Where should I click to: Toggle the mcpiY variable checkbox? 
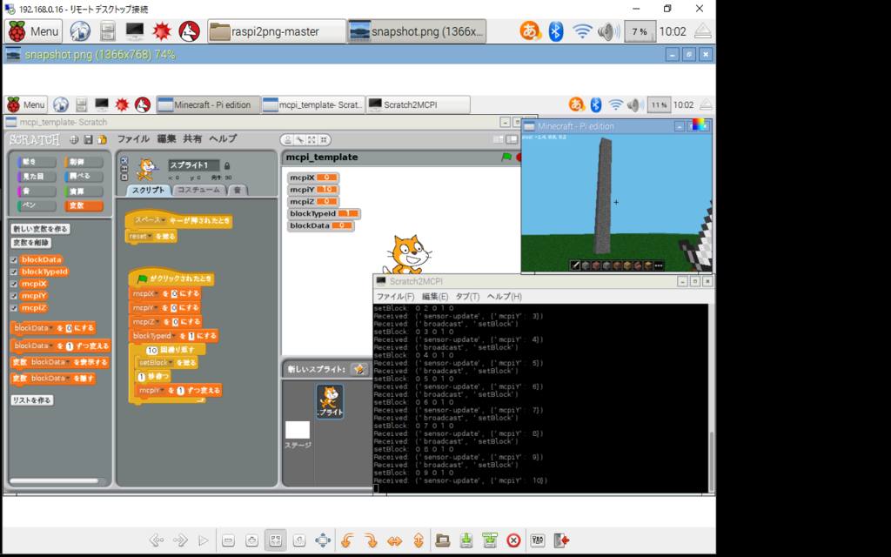click(14, 296)
